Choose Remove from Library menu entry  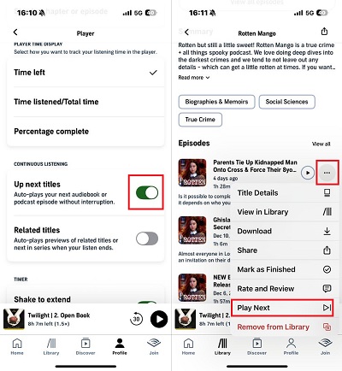pyautogui.click(x=285, y=327)
